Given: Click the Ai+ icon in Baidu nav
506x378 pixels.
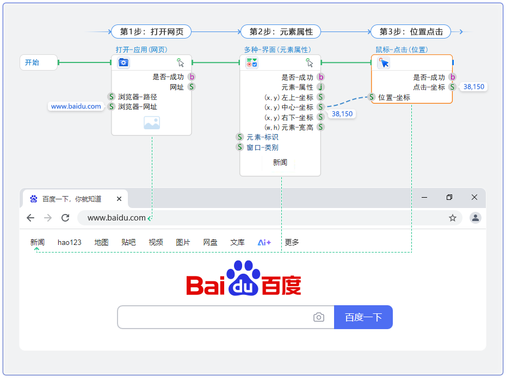Looking at the screenshot, I should pyautogui.click(x=264, y=242).
